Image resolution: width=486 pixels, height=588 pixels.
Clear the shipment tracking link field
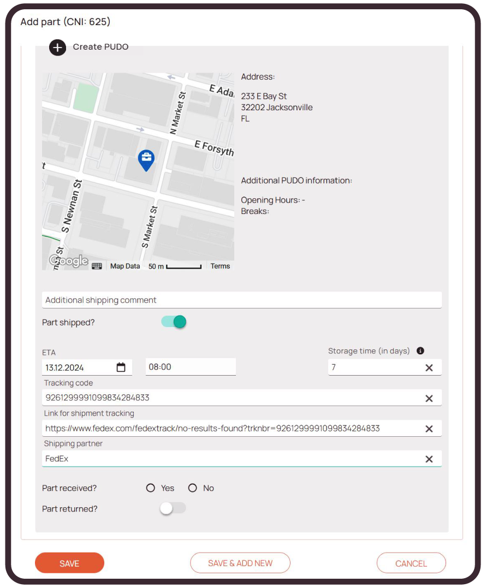[x=429, y=429]
